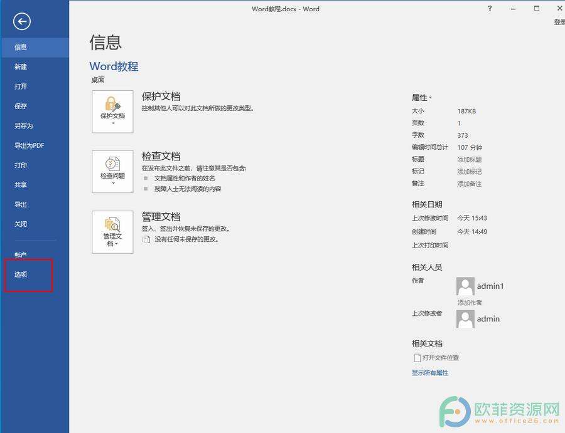Image resolution: width=565 pixels, height=433 pixels.
Task: Open the 保护文档 protect document button
Action: (112, 112)
